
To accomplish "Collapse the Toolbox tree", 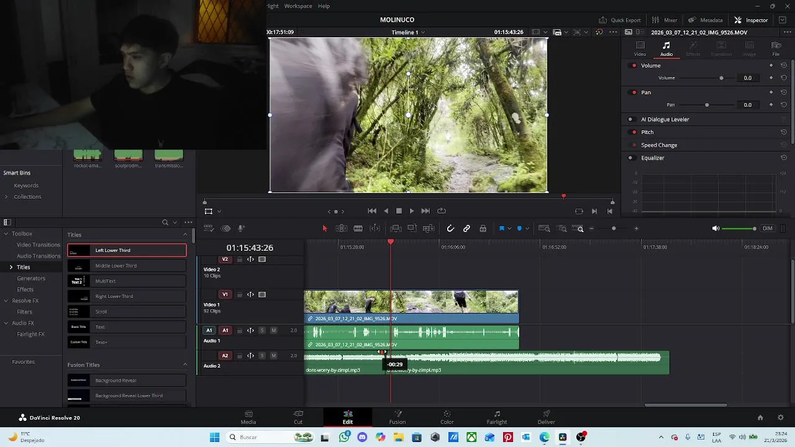I will (x=6, y=234).
